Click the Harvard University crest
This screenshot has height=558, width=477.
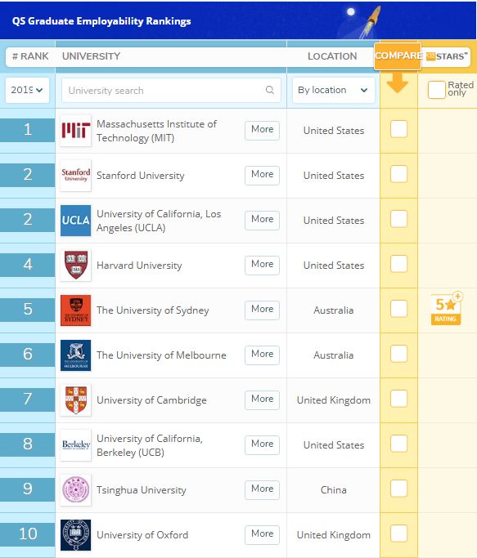point(75,266)
